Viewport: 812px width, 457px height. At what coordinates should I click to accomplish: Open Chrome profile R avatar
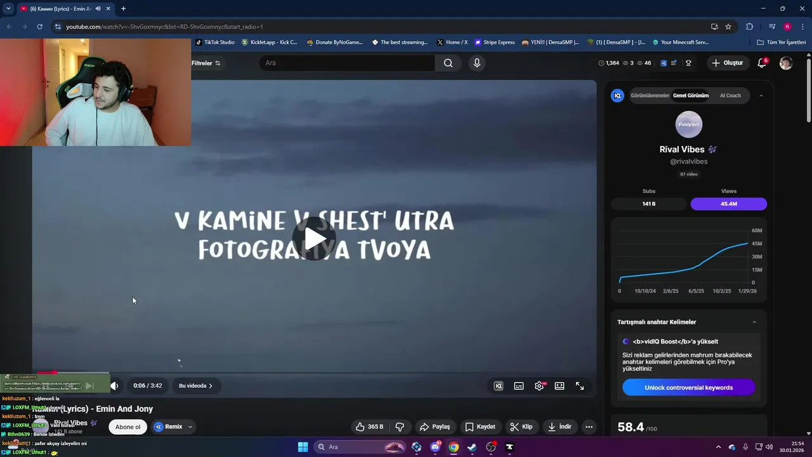pos(787,27)
